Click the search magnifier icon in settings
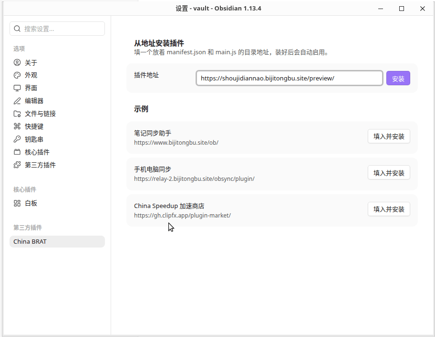The height and width of the screenshot is (337, 435). [17, 29]
